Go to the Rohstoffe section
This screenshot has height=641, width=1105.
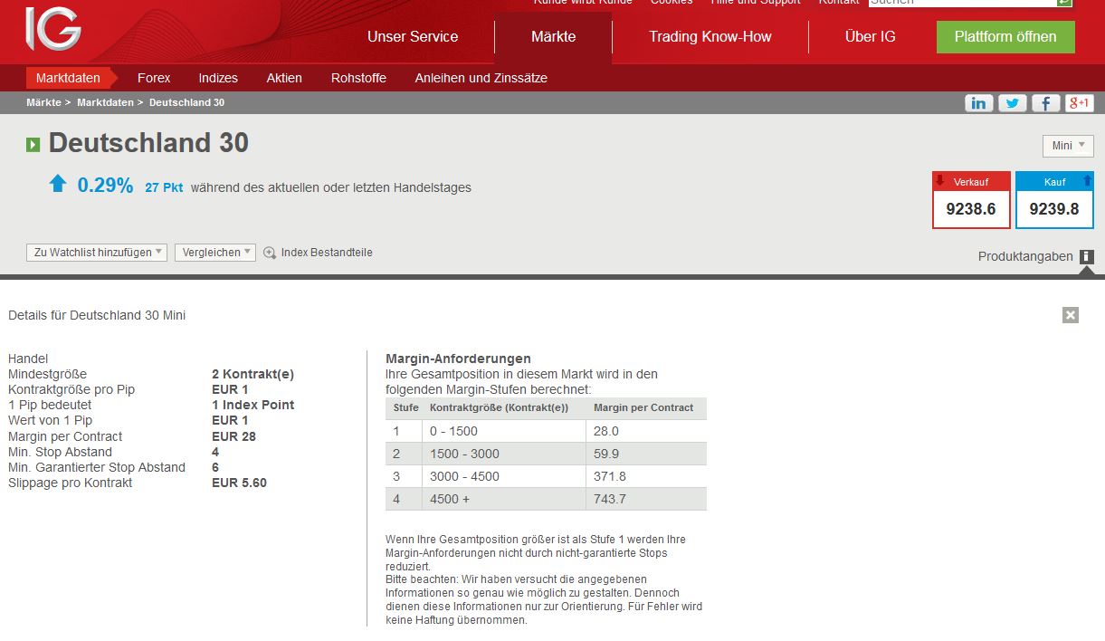pos(358,78)
